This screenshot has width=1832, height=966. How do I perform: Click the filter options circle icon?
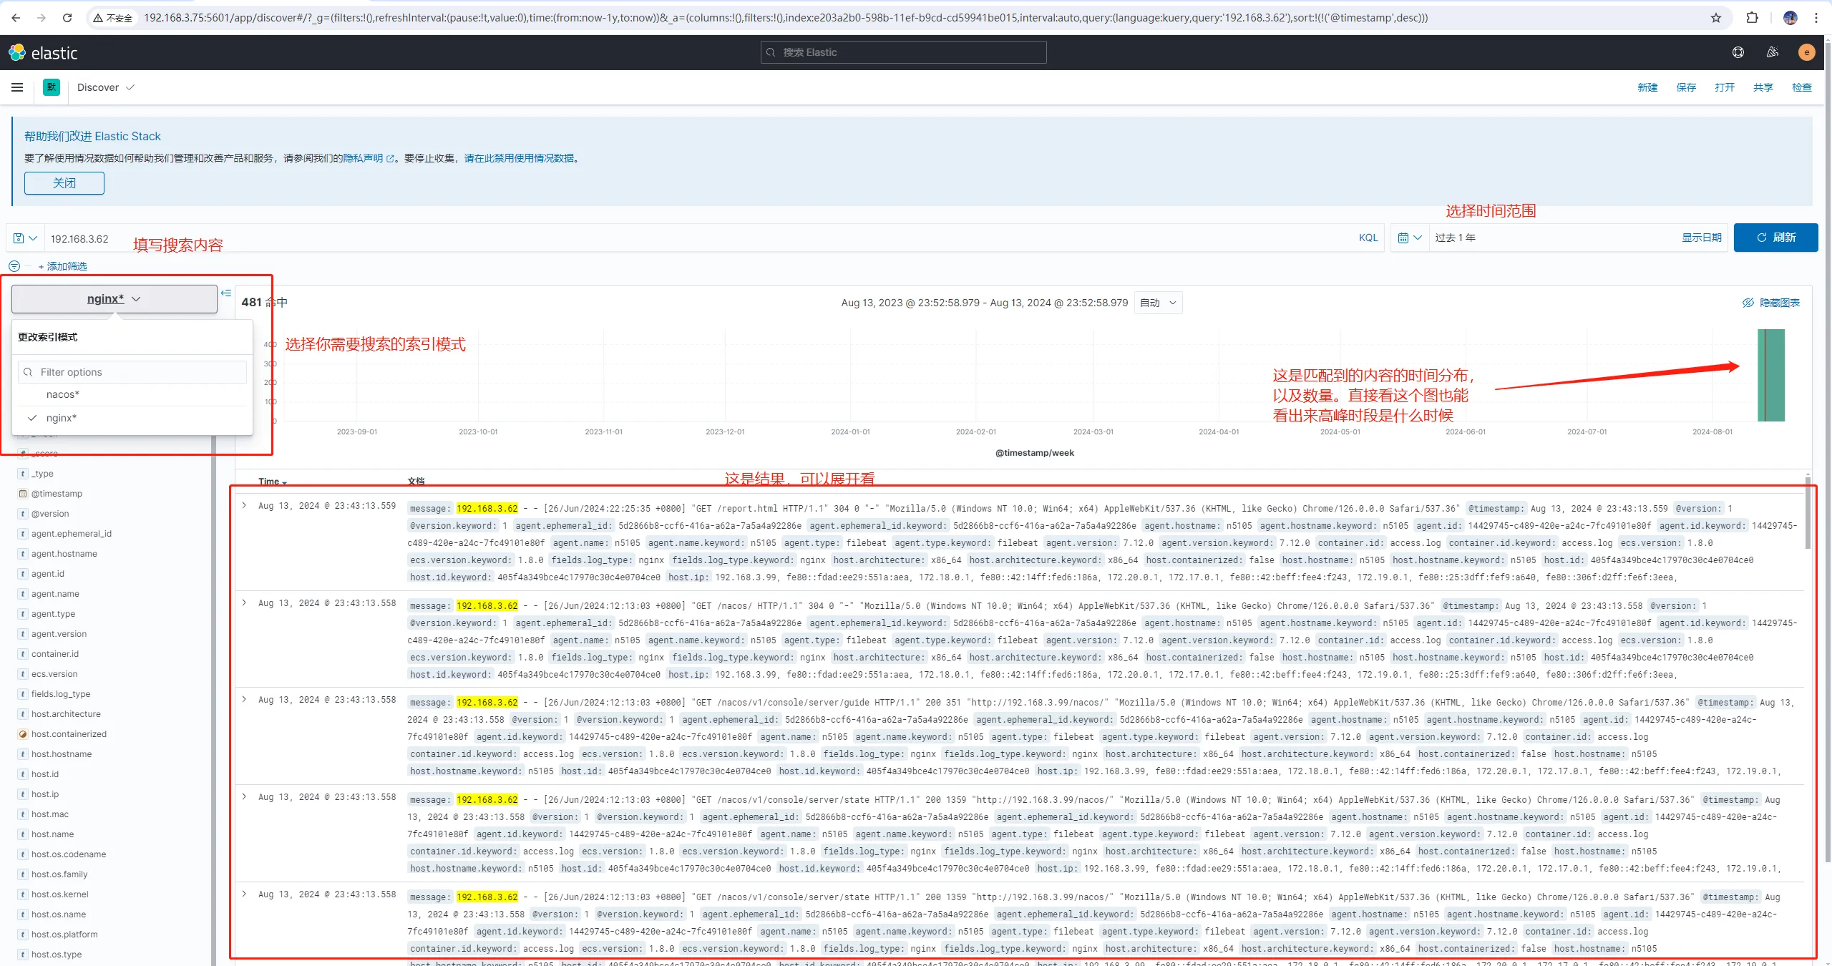point(14,266)
